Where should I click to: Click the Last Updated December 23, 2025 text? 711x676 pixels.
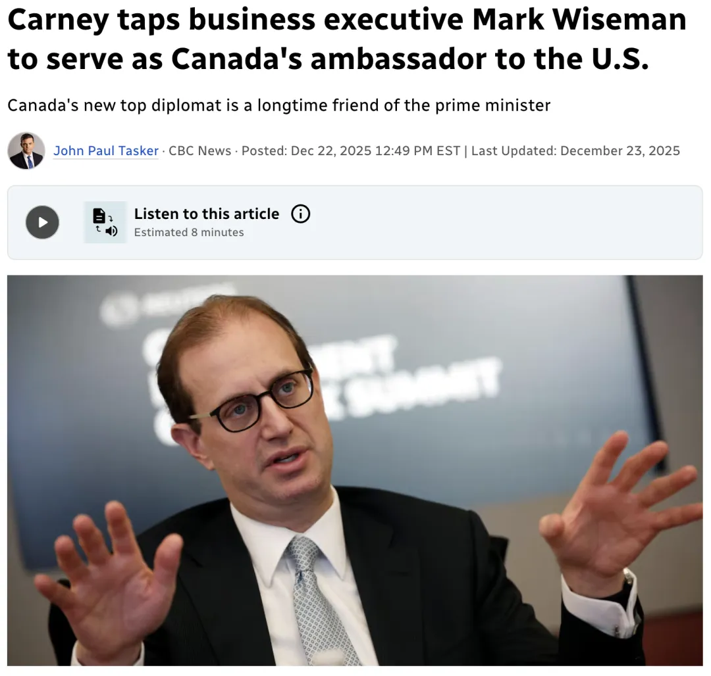point(575,151)
